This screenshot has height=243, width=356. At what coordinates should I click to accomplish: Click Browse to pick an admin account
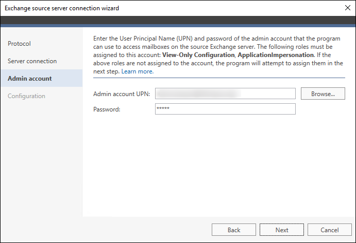point(323,94)
